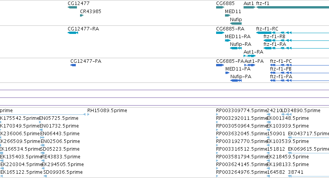Image resolution: width=329 pixels, height=178 pixels.
Task: Click the topmost purple empty track line
Action: 165,90
